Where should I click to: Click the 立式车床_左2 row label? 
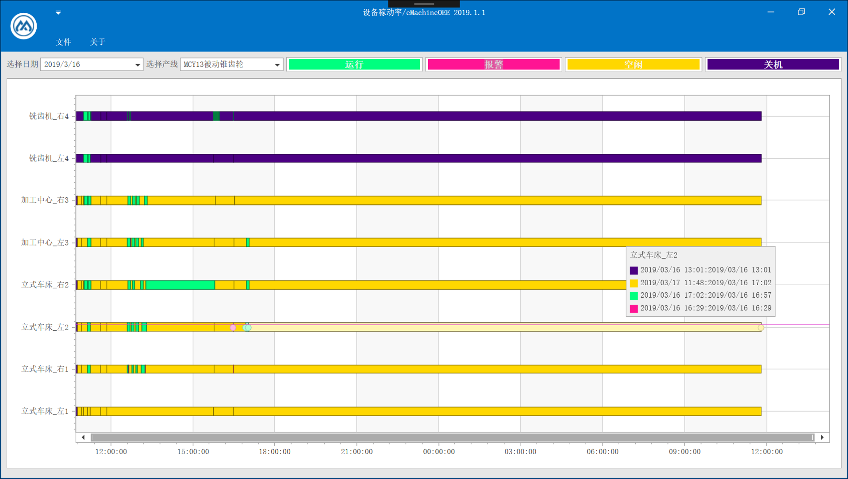pyautogui.click(x=45, y=327)
